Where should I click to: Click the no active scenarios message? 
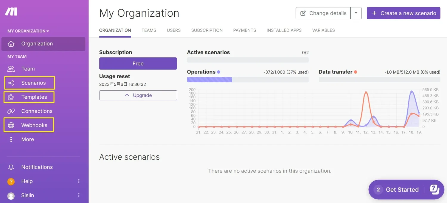(270, 171)
